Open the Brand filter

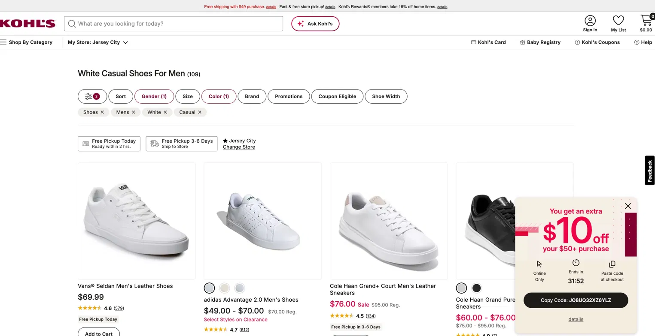point(252,96)
